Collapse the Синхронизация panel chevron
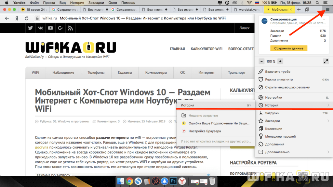The height and width of the screenshot is (187, 333). [324, 19]
